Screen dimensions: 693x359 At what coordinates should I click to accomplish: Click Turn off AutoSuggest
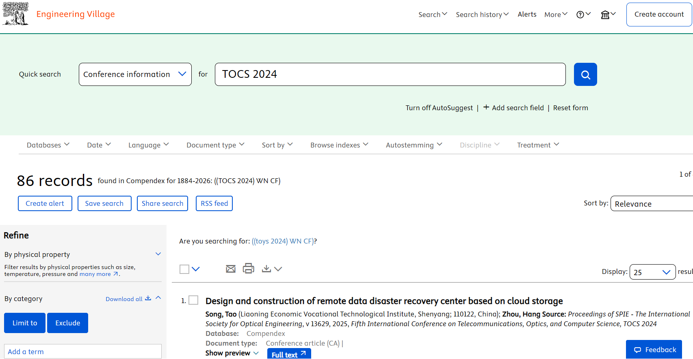[x=439, y=108]
